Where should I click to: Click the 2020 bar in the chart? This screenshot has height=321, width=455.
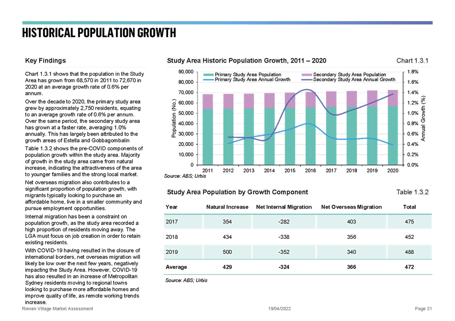pos(393,128)
